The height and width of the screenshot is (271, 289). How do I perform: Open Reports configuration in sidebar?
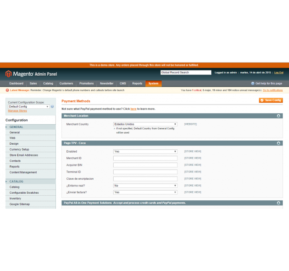(15, 167)
